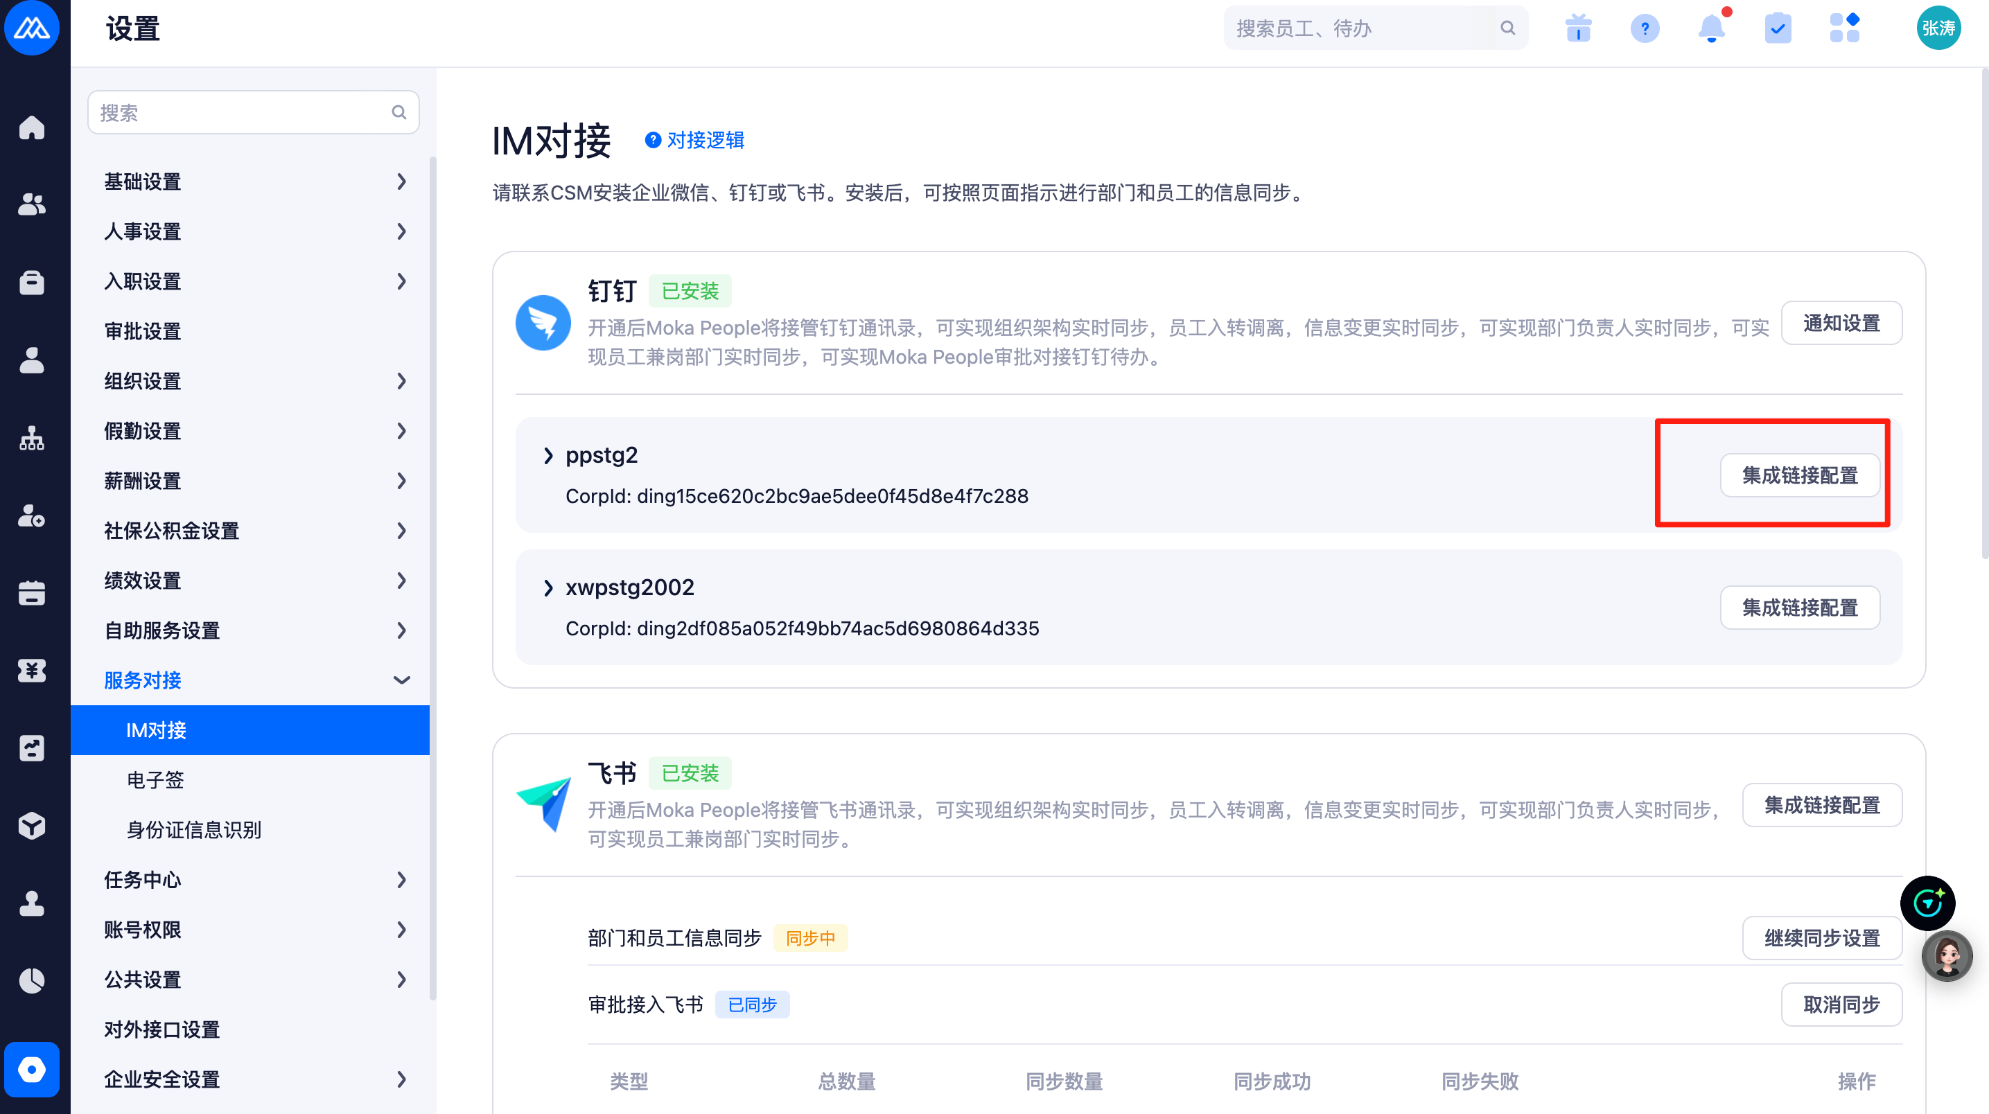Image resolution: width=1989 pixels, height=1114 pixels.
Task: Click the Moka logo at top left
Action: click(x=32, y=28)
